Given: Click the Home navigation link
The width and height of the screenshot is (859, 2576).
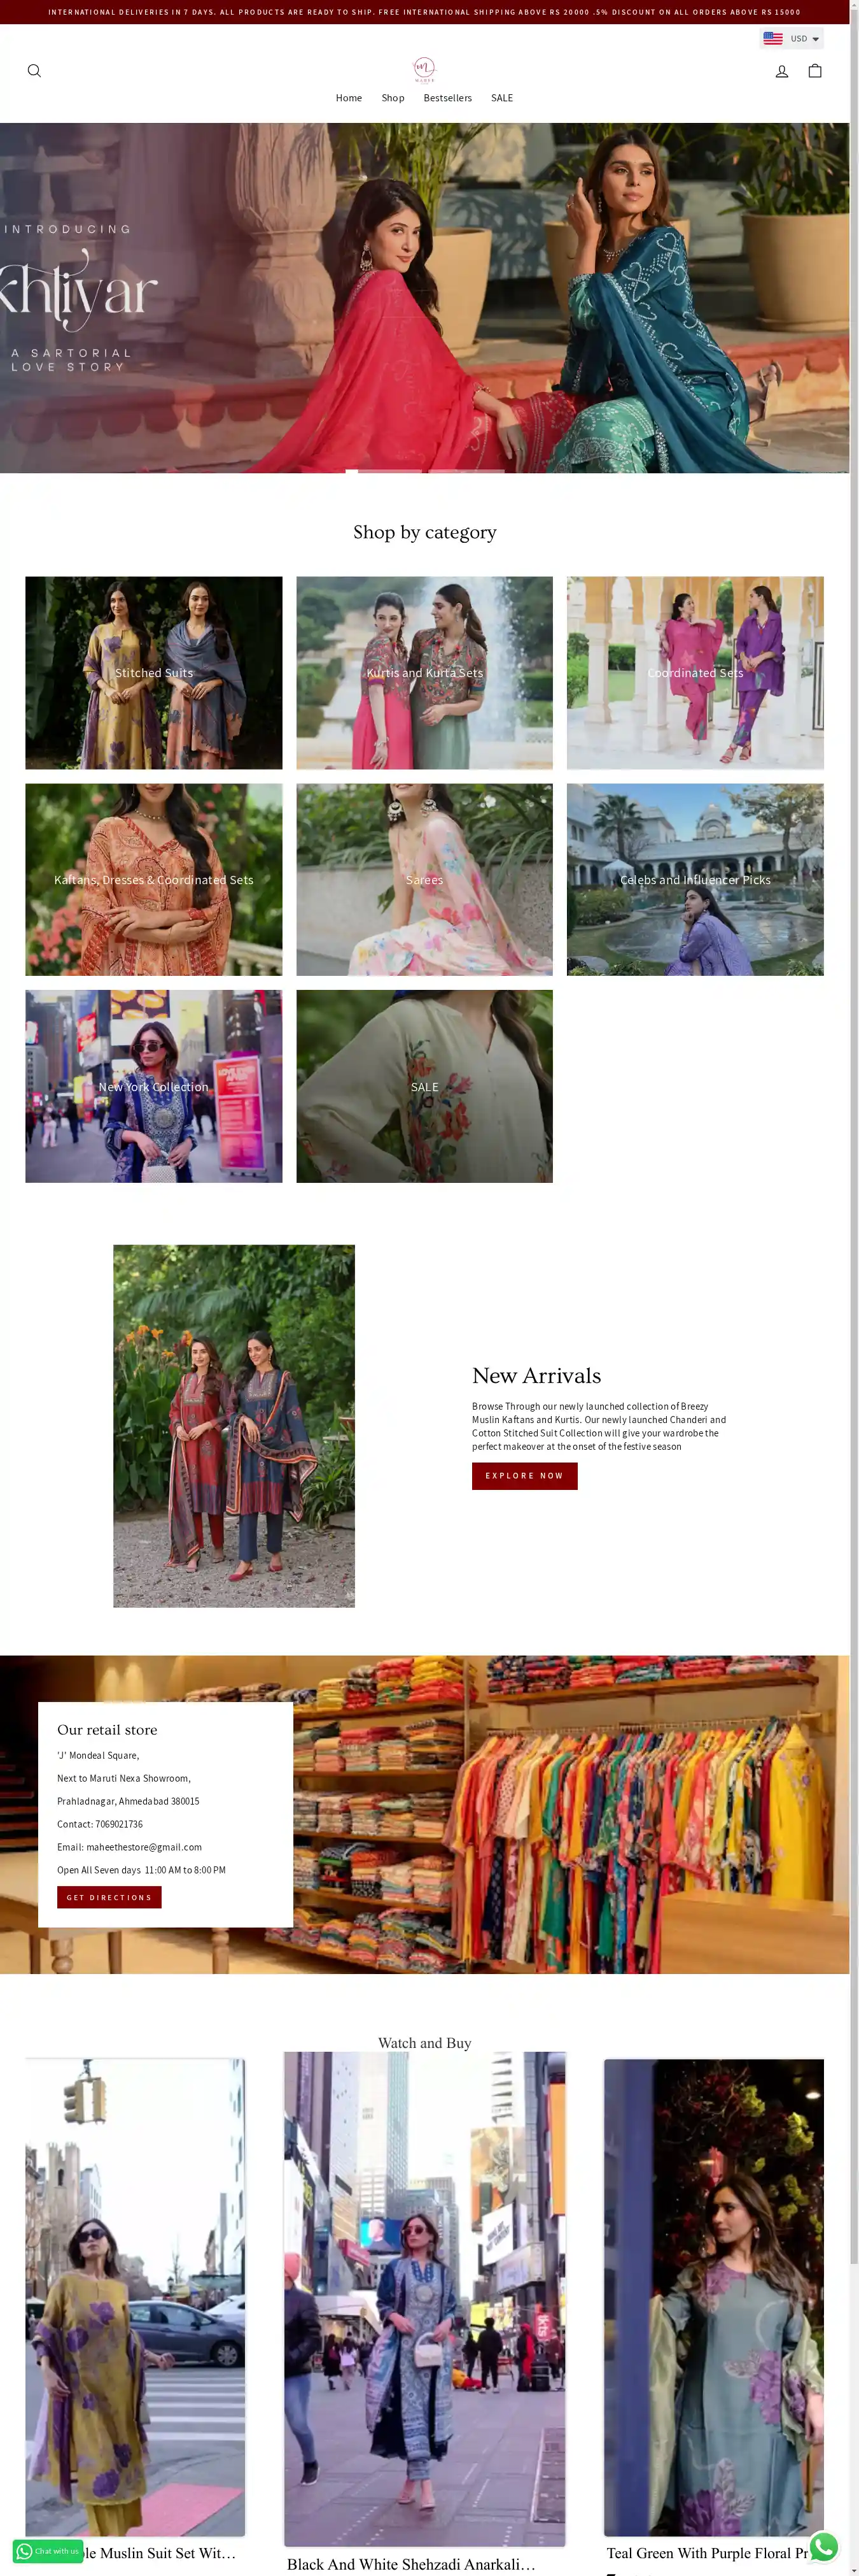Looking at the screenshot, I should 349,98.
